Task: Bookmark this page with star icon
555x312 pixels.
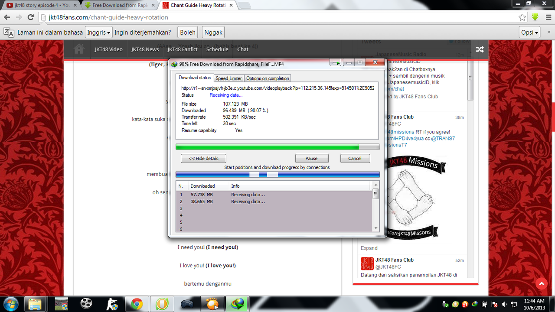Action: point(522,17)
